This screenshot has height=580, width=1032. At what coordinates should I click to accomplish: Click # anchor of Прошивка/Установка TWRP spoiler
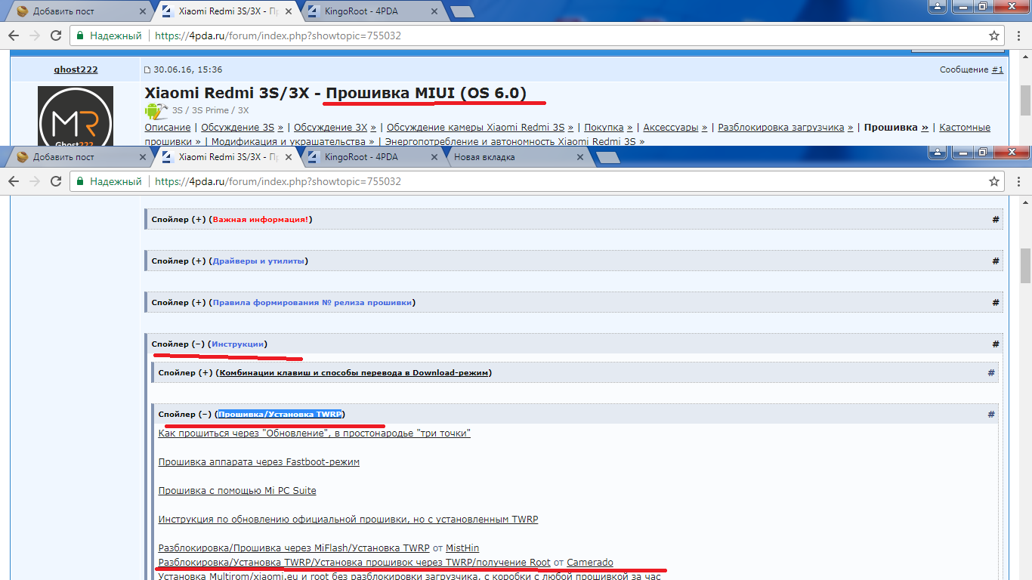(991, 414)
